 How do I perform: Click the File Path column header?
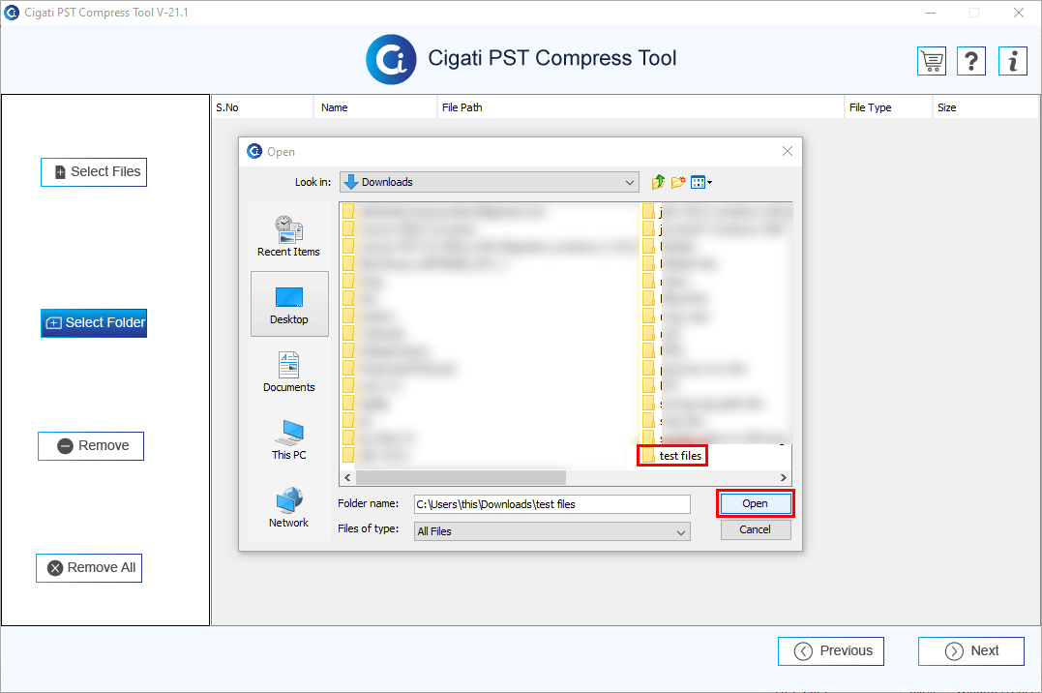[640, 107]
